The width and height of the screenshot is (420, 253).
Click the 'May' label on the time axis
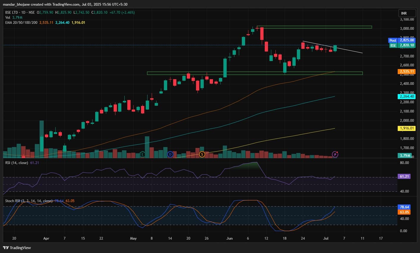[x=133, y=238]
